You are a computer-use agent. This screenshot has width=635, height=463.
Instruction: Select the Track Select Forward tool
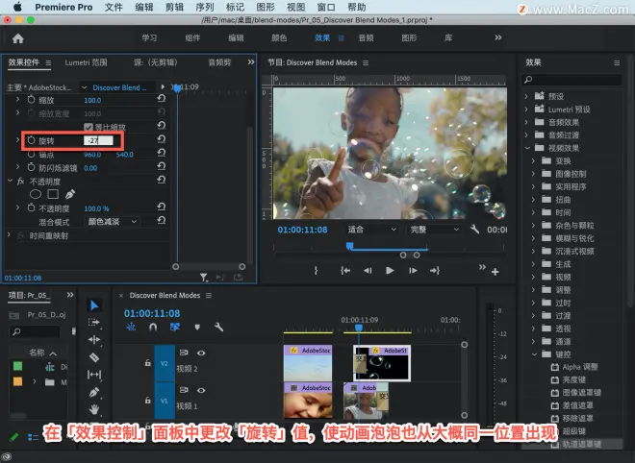coord(94,323)
